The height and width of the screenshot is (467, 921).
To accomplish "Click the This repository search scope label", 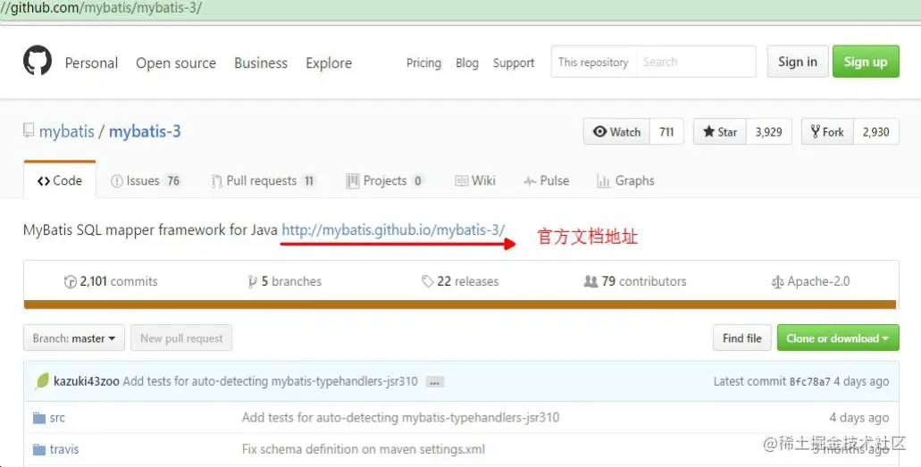I will pos(593,62).
